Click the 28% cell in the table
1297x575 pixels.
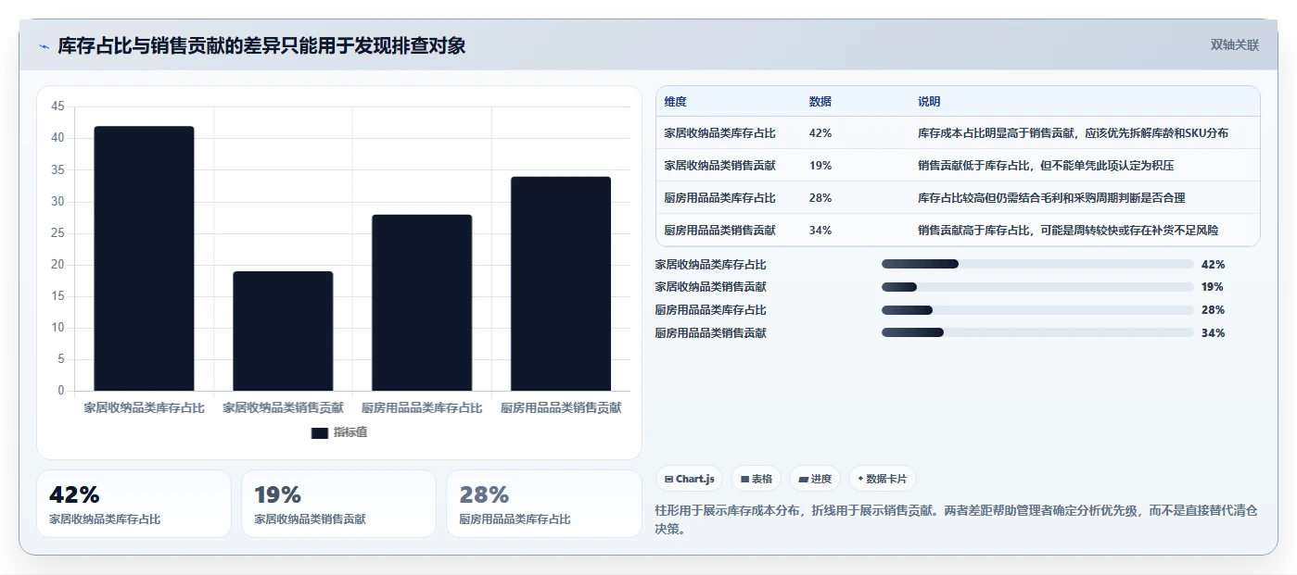point(820,198)
